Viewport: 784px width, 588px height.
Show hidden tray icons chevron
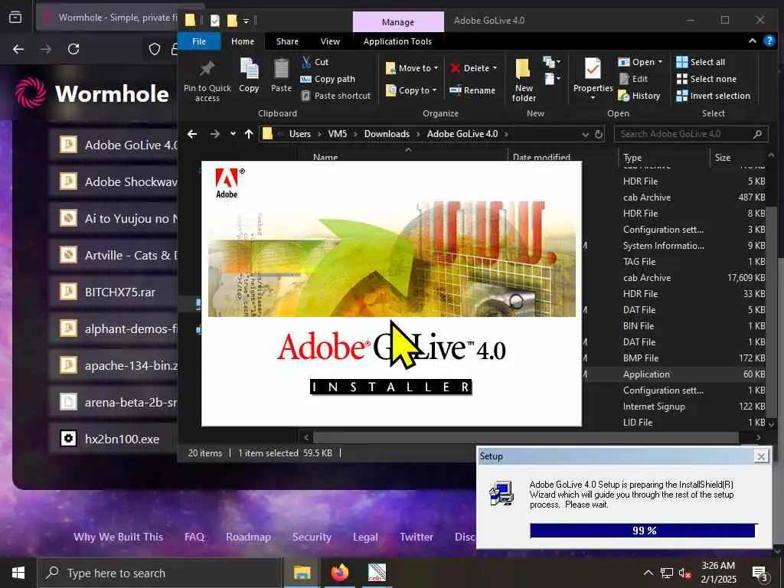click(648, 573)
